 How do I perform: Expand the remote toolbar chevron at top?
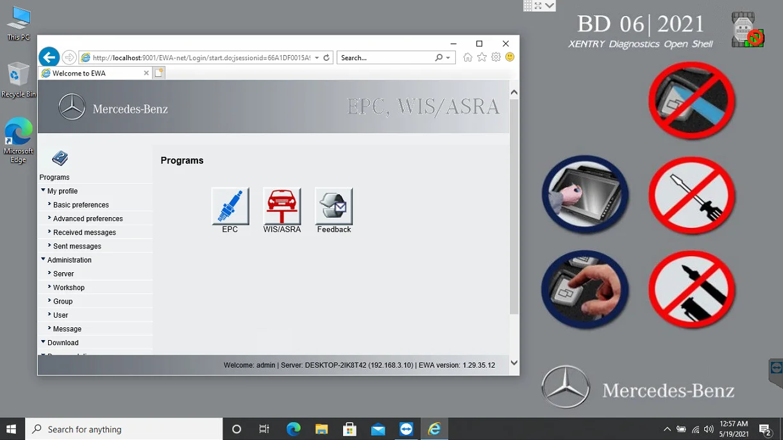(x=550, y=6)
